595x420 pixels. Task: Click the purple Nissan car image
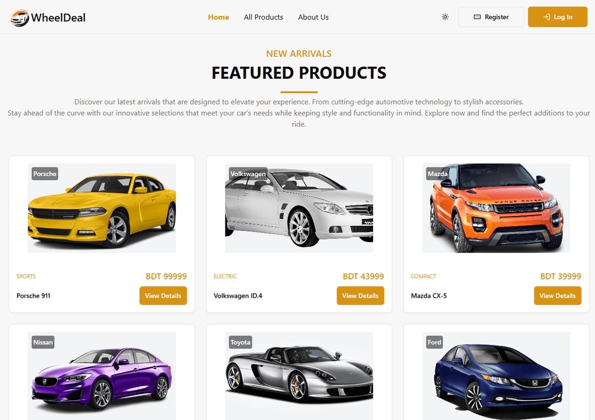102,376
